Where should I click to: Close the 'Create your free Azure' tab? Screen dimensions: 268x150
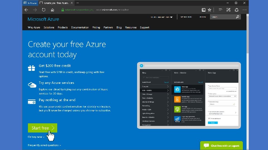pyautogui.click(x=72, y=3)
